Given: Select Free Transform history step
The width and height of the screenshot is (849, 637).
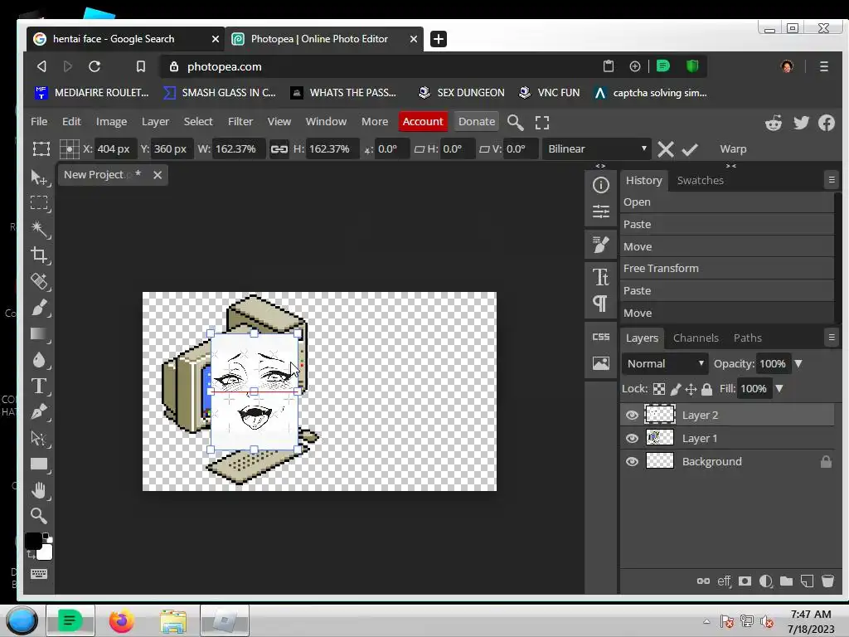Looking at the screenshot, I should 726,268.
